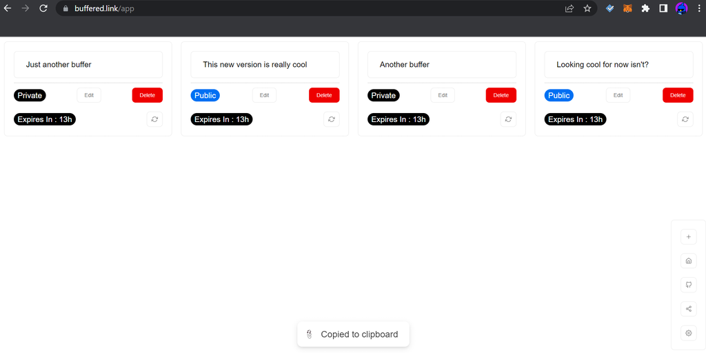
Task: Delete the 'Just another buffer' card
Action: pyautogui.click(x=148, y=95)
